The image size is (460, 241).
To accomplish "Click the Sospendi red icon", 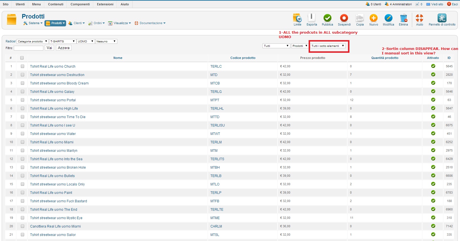I will (x=344, y=18).
